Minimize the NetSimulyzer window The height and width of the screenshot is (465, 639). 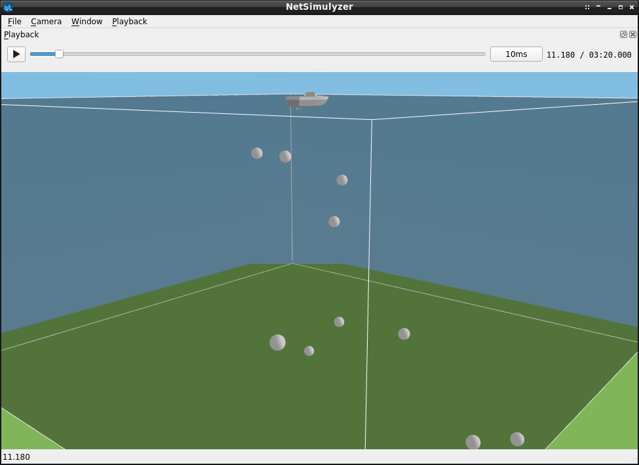click(610, 7)
